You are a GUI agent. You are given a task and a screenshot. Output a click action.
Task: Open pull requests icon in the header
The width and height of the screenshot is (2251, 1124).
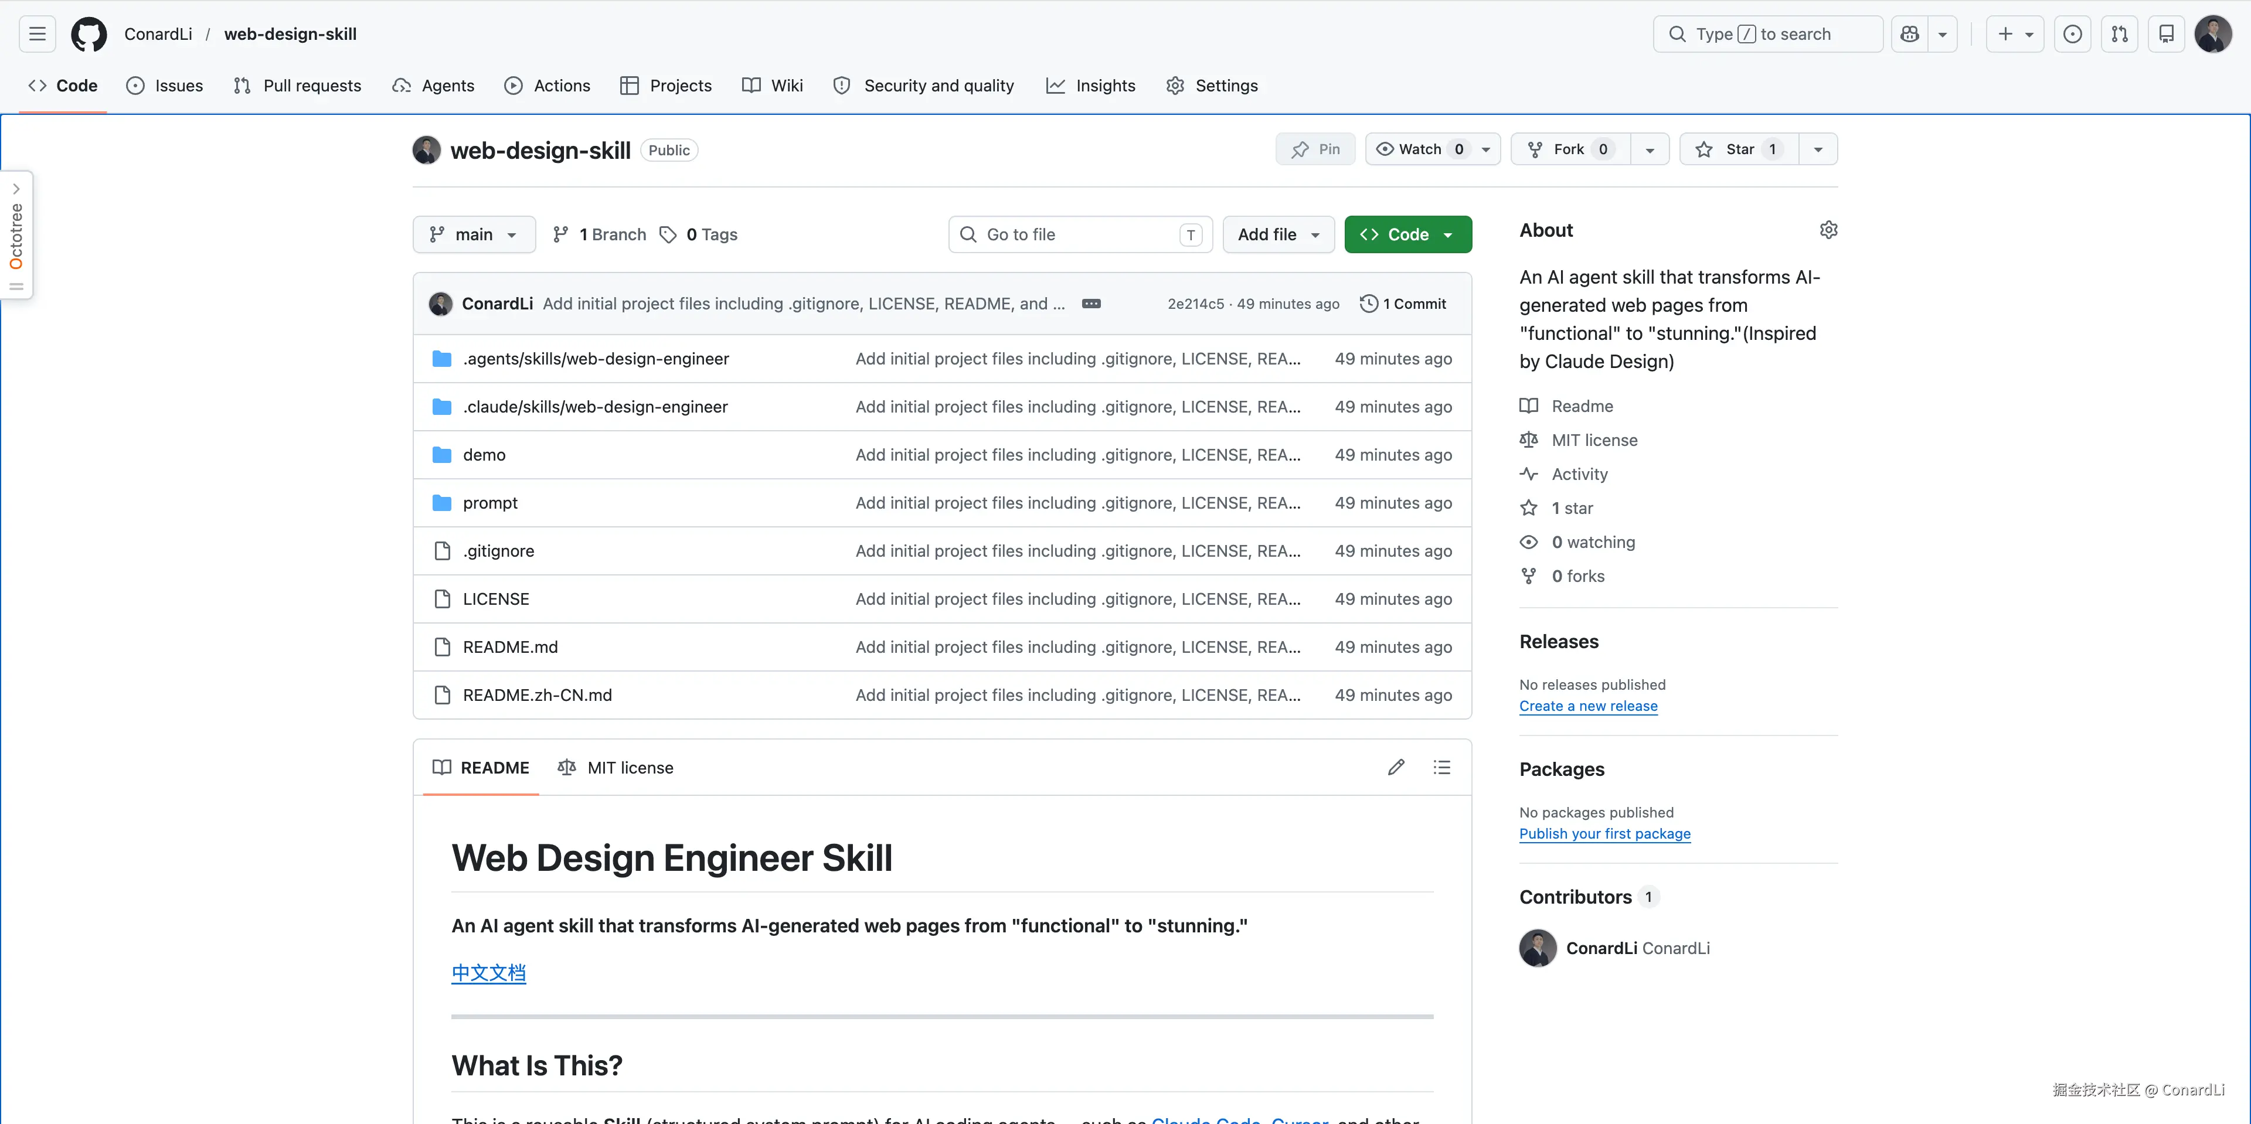coord(2119,34)
